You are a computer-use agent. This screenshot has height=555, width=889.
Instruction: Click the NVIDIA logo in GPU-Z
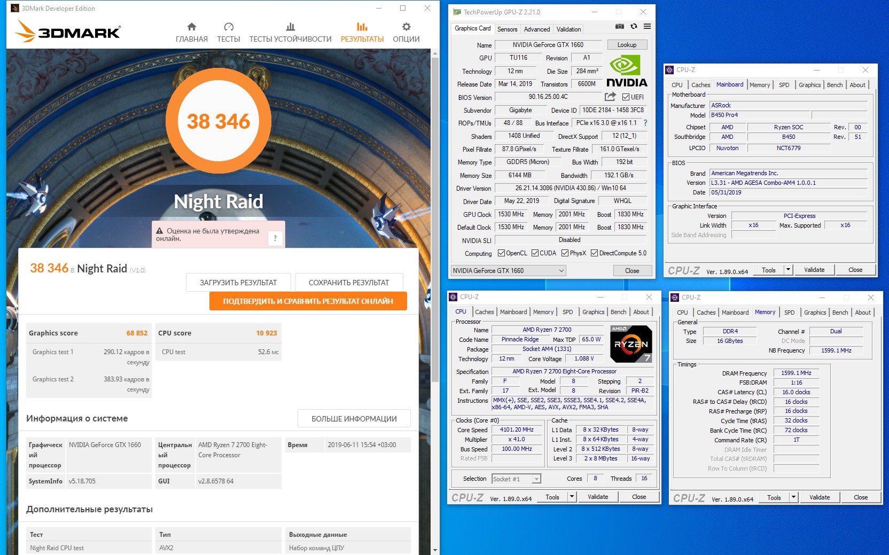[627, 71]
